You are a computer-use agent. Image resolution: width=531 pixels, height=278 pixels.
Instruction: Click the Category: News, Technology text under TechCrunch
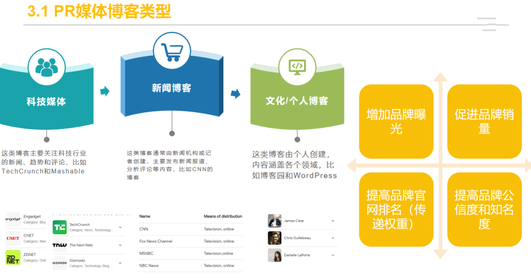click(x=91, y=230)
